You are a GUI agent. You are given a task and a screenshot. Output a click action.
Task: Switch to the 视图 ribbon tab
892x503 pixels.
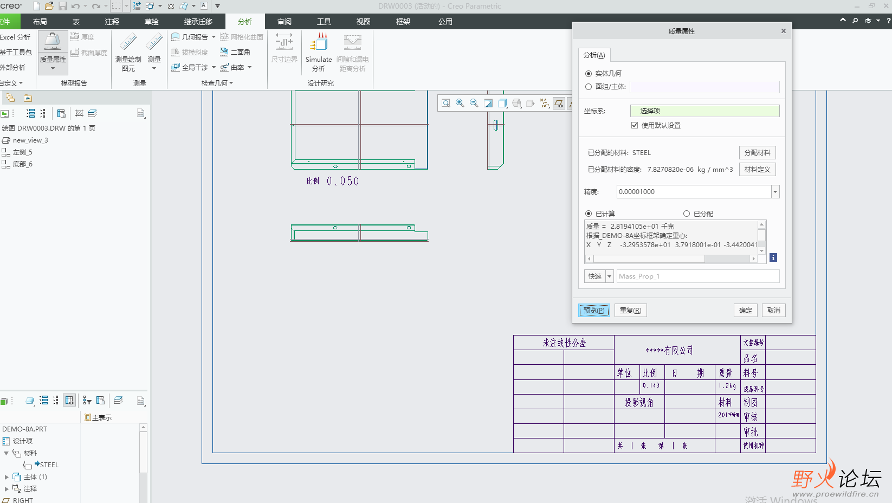pos(364,22)
